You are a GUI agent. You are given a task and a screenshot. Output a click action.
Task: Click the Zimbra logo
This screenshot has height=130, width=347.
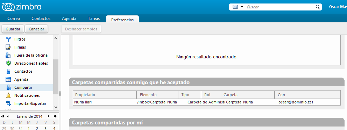(x=22, y=7)
